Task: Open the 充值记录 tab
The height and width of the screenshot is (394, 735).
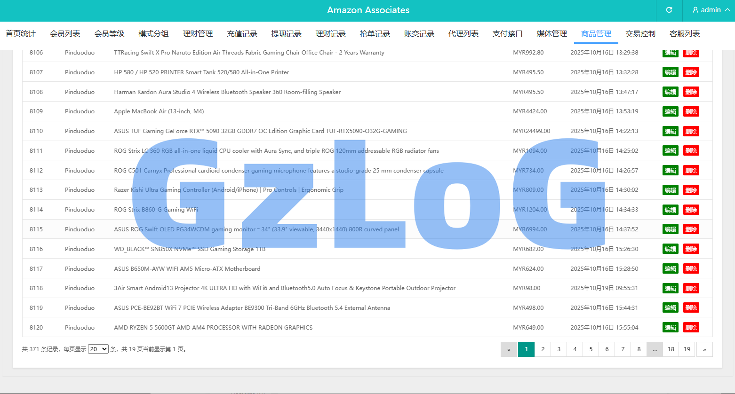Action: point(242,34)
